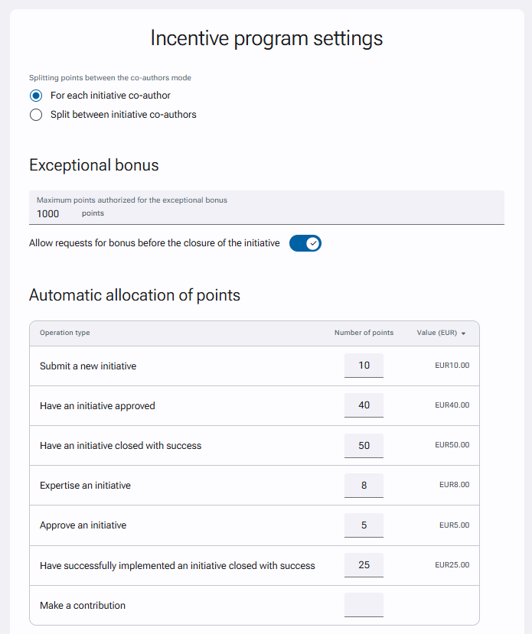Edit points for Have an initiative approved
This screenshot has height=634, width=532.
click(364, 405)
